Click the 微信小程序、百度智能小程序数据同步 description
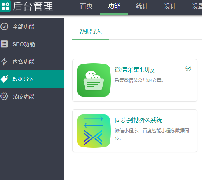202x180 pixels. click(152, 134)
